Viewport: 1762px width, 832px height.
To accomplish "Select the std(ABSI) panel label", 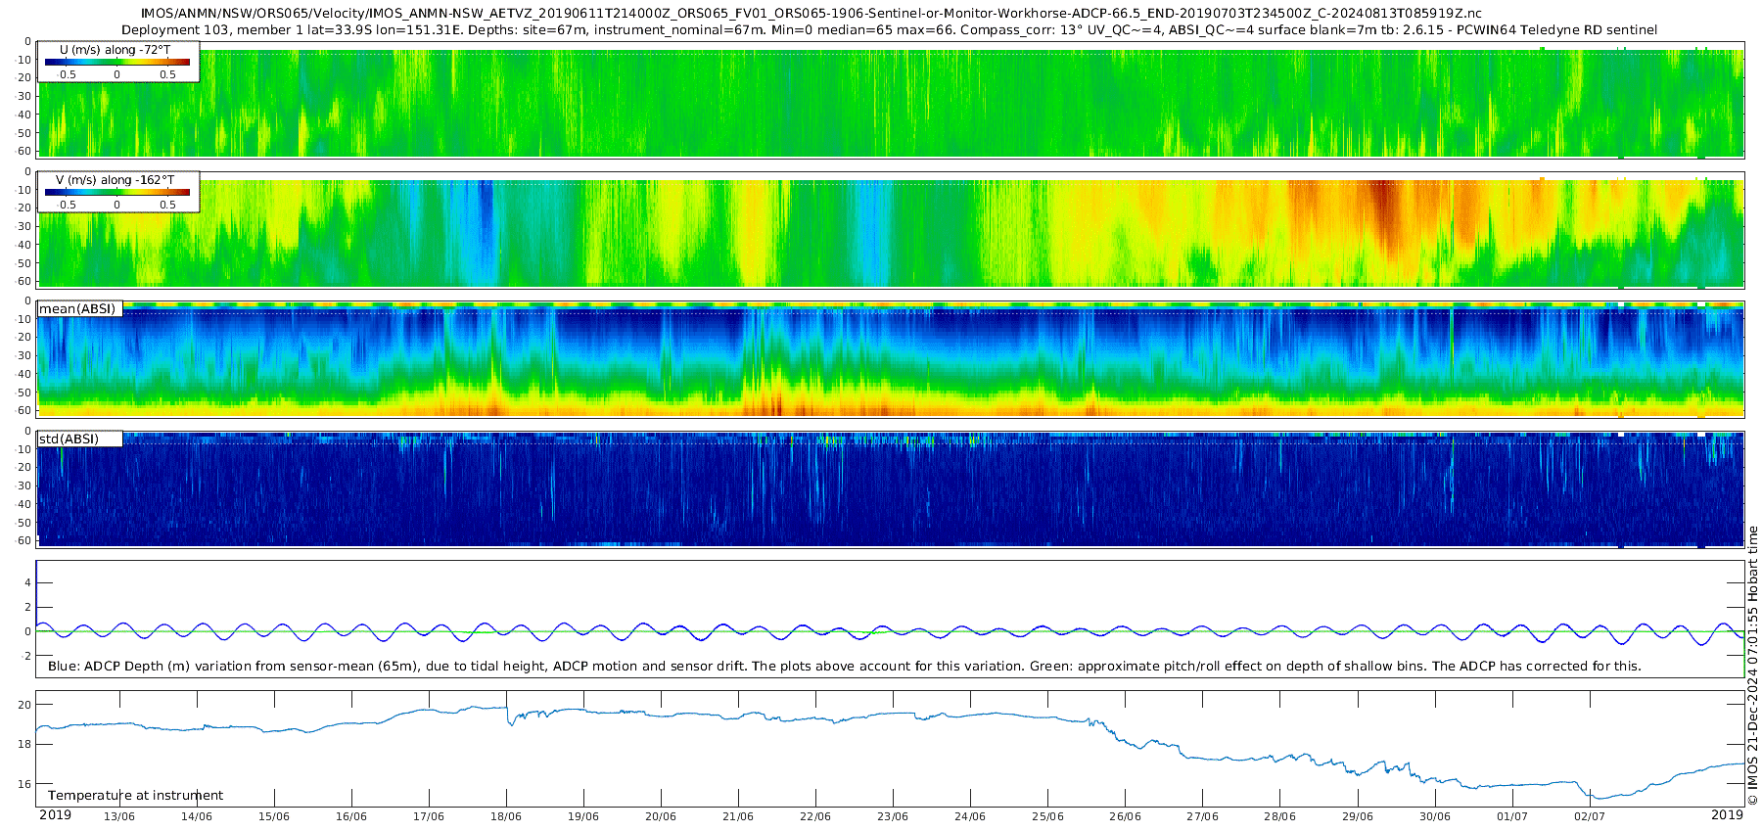I will [x=69, y=439].
